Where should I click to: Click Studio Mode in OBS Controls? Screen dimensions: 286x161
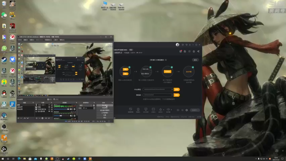105,113
